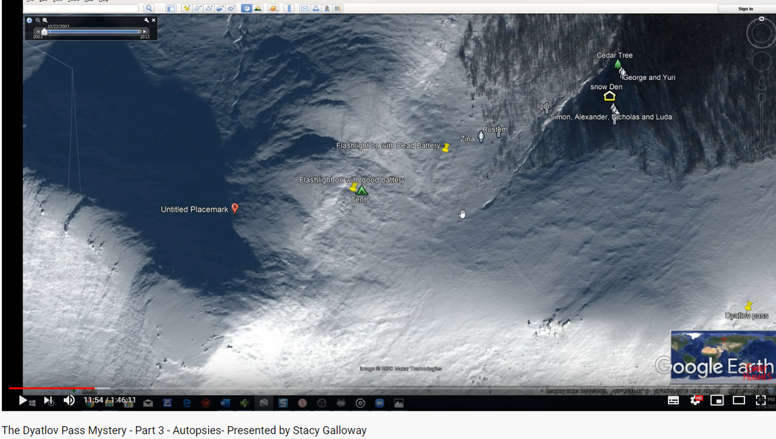The height and width of the screenshot is (439, 776).
Task: Toggle subtitles closed captions button
Action: tap(673, 400)
